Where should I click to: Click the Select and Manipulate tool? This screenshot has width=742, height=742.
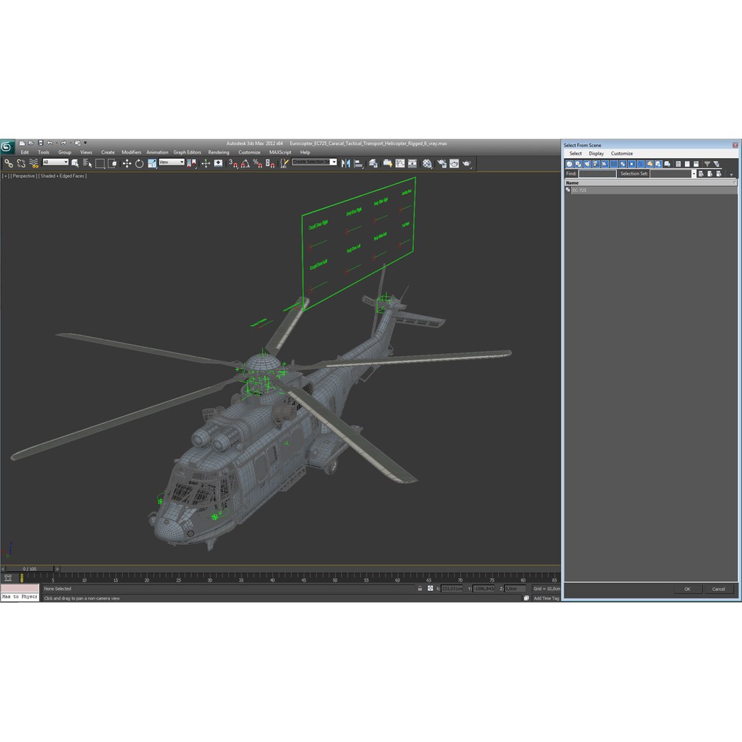(205, 164)
